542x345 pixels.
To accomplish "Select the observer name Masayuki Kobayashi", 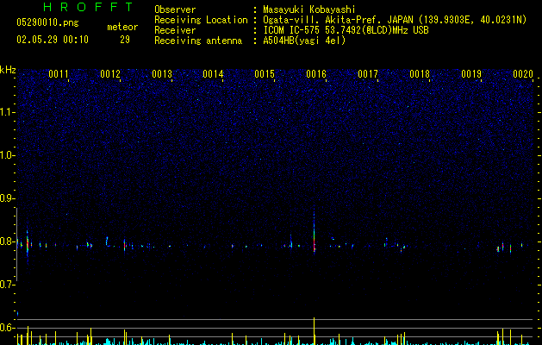I will tap(309, 9).
